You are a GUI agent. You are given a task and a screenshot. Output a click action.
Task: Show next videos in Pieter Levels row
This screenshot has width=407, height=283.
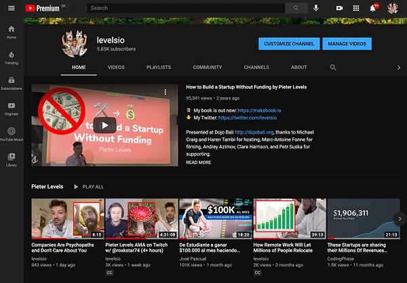pos(400,219)
